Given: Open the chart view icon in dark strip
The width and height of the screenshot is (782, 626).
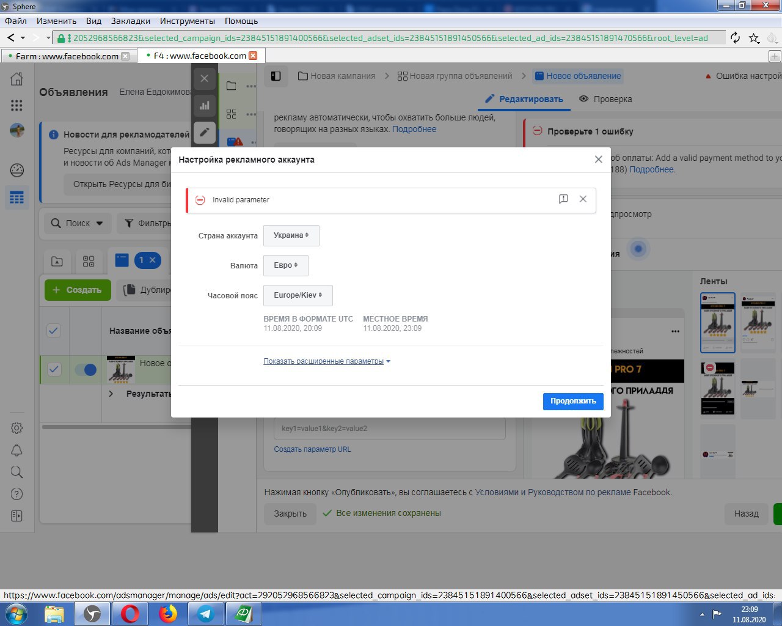Looking at the screenshot, I should coord(205,105).
